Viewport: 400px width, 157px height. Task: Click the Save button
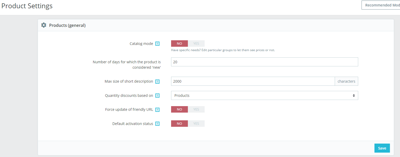coord(382,148)
